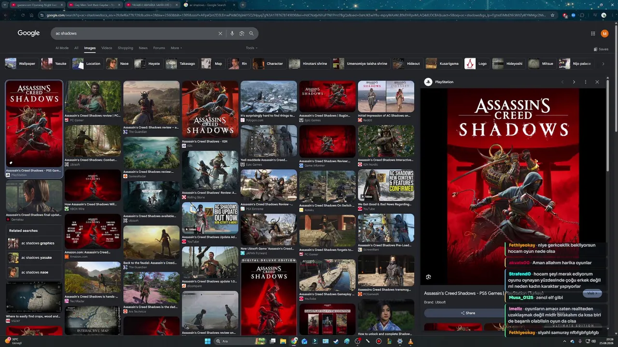This screenshot has width=618, height=347.
Task: Show next image in preview panel
Action: [574, 82]
